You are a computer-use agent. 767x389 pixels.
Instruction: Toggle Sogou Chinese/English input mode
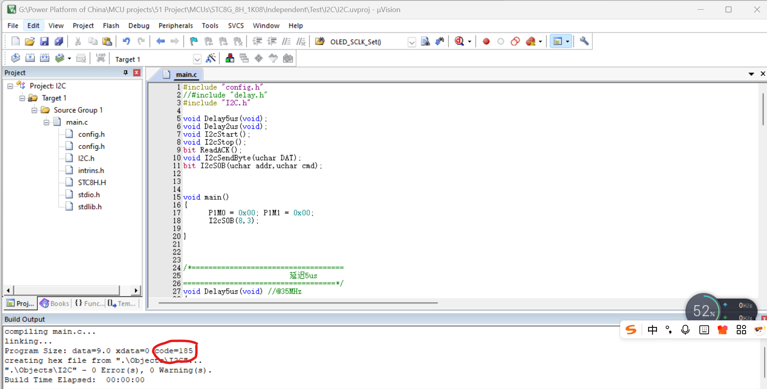652,330
